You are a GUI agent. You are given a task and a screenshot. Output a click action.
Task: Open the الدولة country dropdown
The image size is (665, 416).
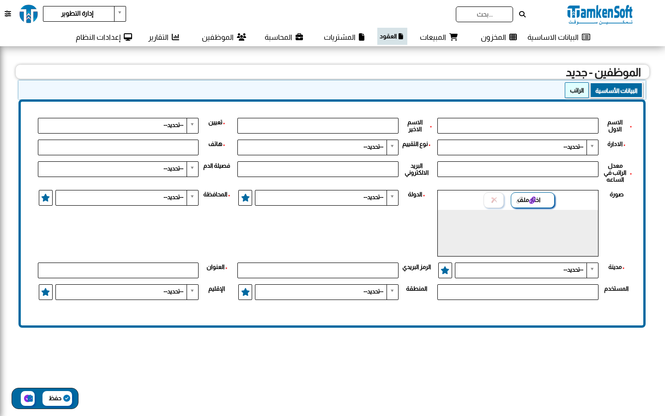[x=326, y=198]
